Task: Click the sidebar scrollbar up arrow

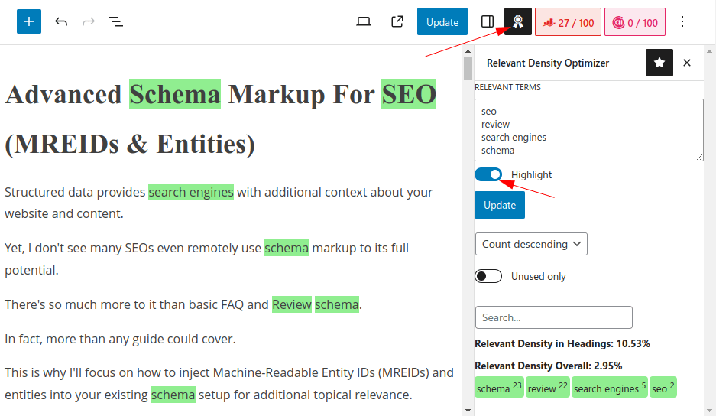Action: [710, 50]
